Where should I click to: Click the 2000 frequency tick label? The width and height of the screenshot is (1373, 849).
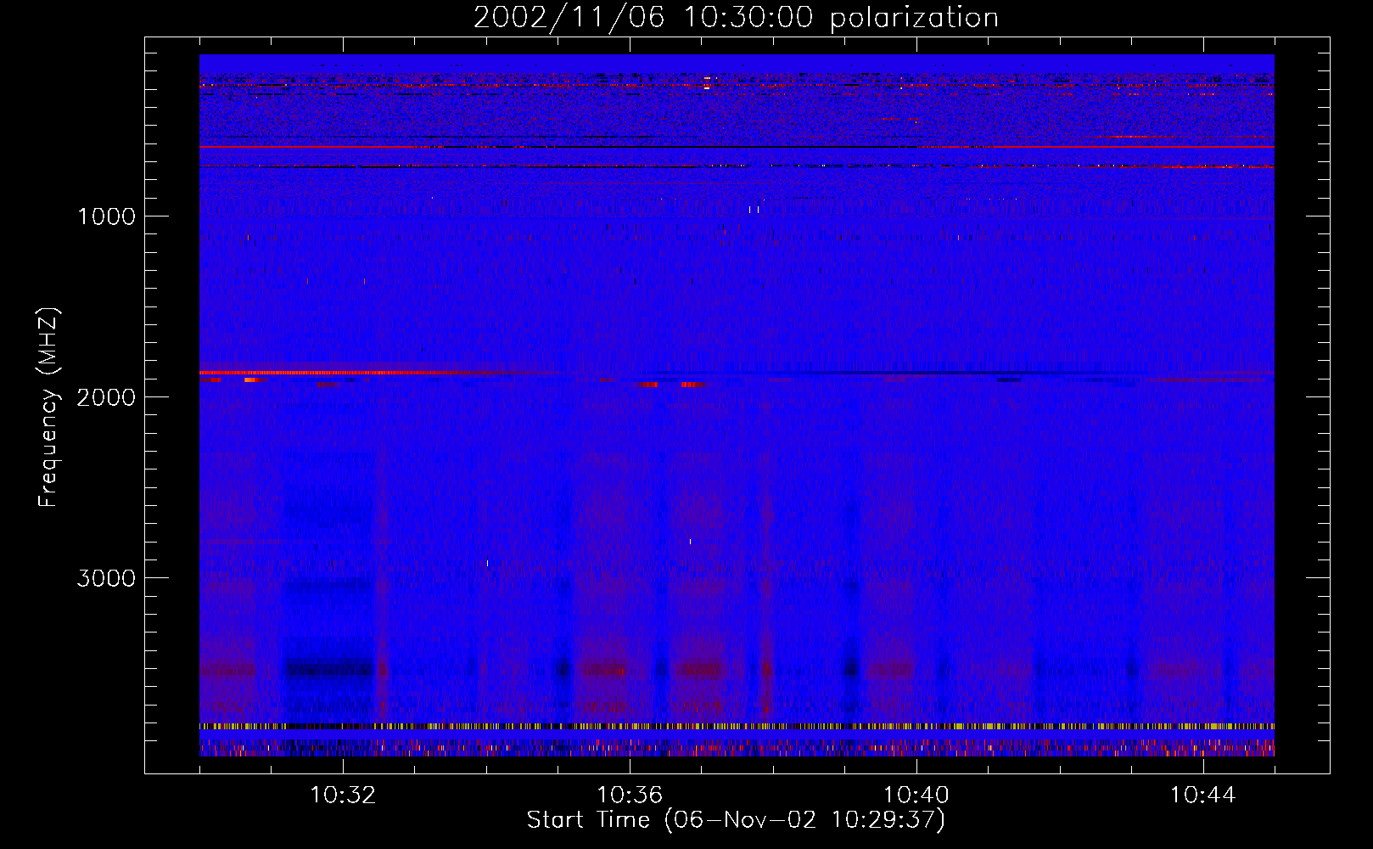pos(107,397)
